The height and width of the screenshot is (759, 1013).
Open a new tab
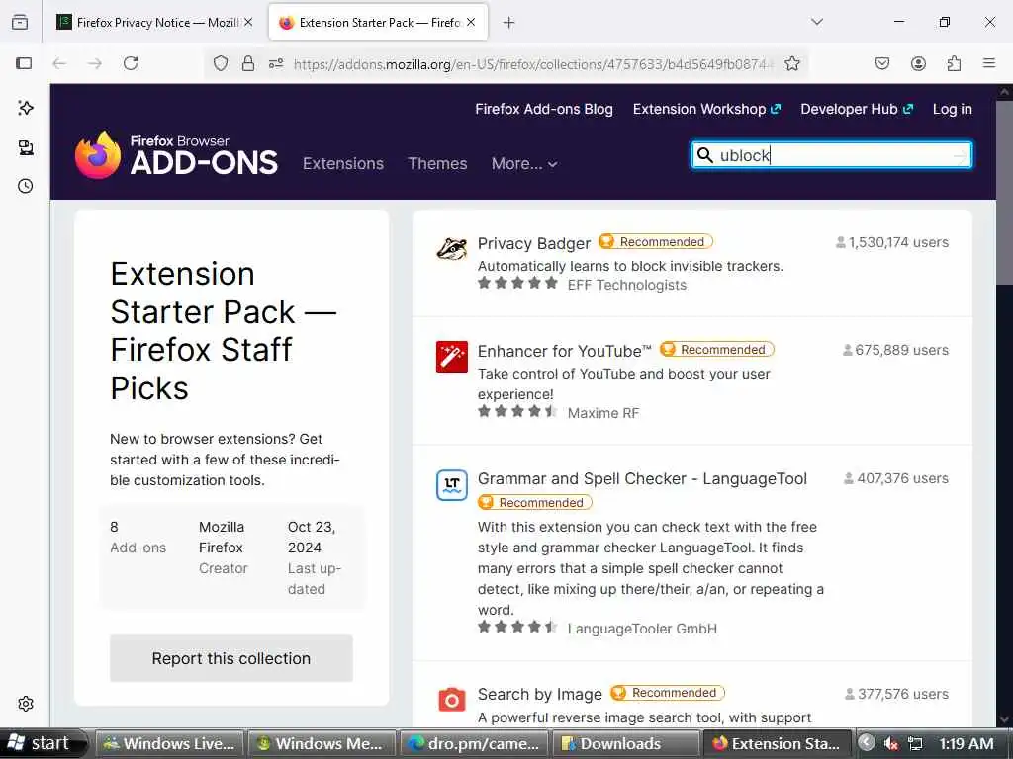coord(509,23)
